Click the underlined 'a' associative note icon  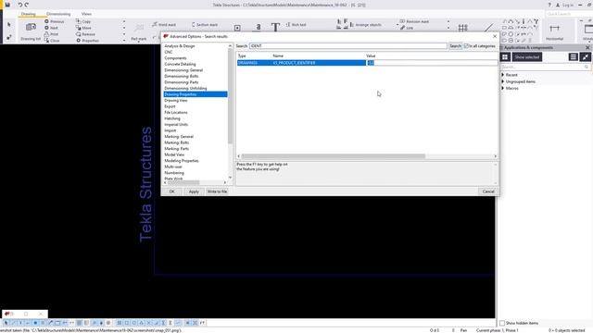(259, 27)
